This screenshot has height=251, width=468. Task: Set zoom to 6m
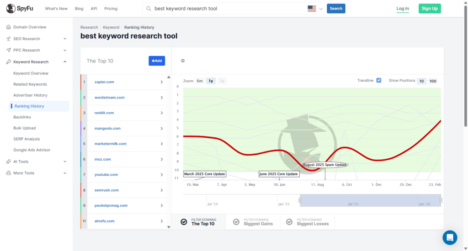point(200,81)
